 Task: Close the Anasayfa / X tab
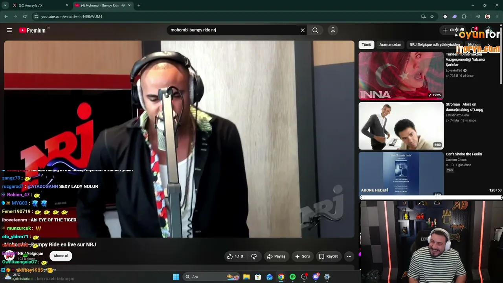[x=67, y=6]
